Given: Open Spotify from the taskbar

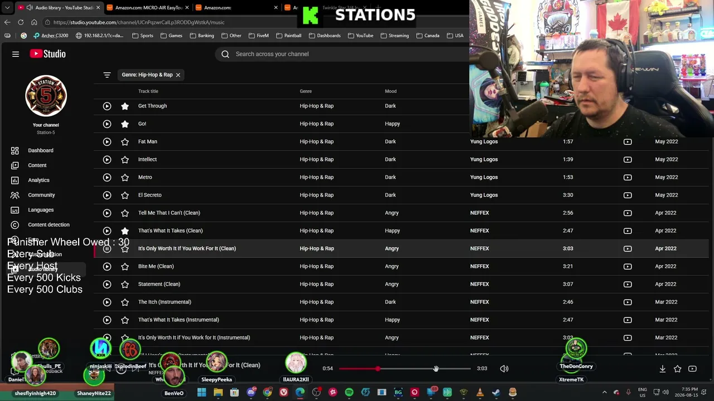Looking at the screenshot, I should [x=349, y=393].
